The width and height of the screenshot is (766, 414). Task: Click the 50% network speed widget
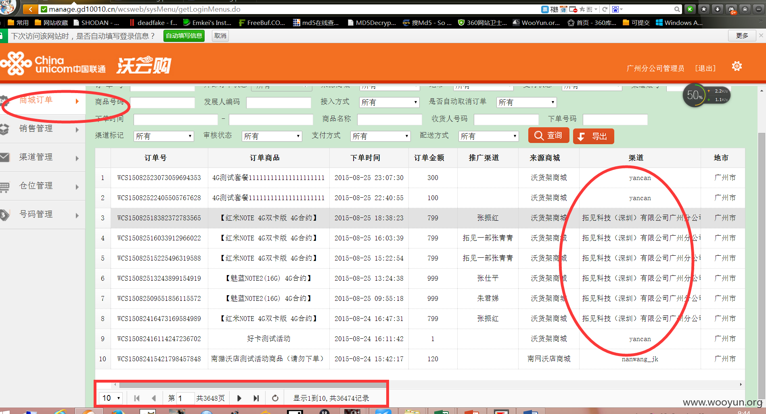pyautogui.click(x=706, y=95)
